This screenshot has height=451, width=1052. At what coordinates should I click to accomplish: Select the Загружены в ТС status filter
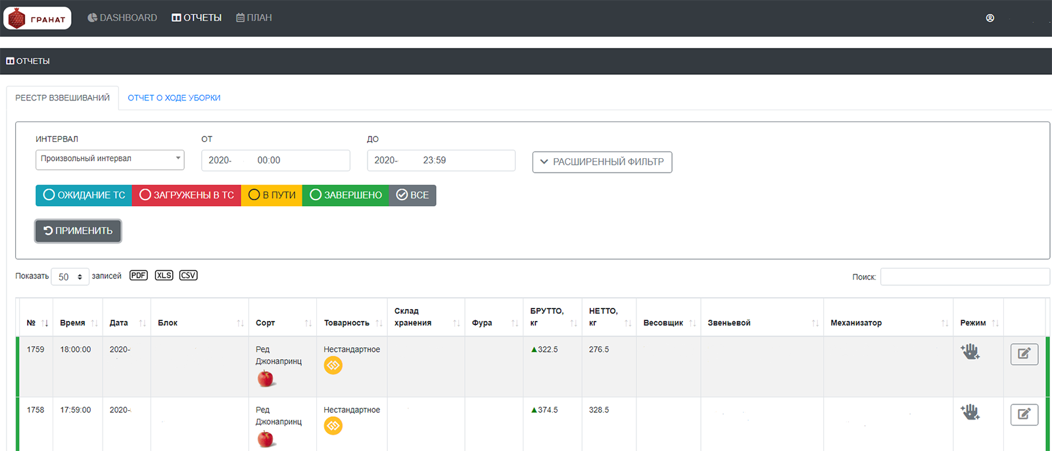[x=187, y=196]
